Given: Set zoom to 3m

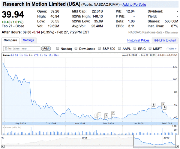Looking at the screenshot, I should (x=26, y=55).
